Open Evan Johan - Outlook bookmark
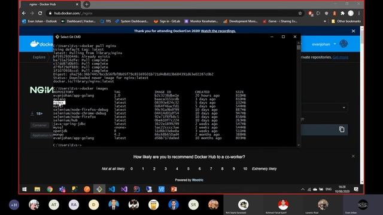Screen dimensions: 383x215 39,21
